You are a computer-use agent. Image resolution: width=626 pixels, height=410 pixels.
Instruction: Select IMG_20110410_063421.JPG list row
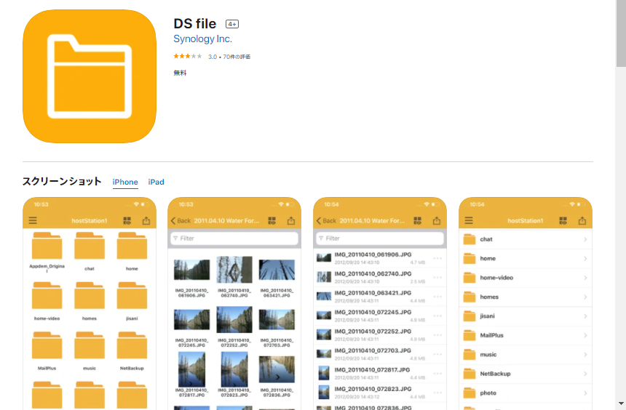380,297
